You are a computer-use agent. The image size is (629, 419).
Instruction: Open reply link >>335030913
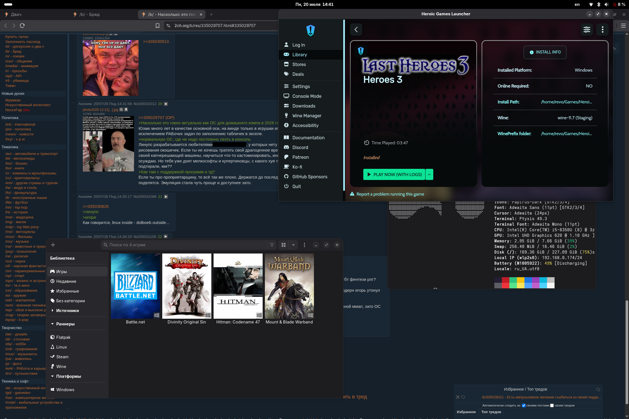[156, 42]
